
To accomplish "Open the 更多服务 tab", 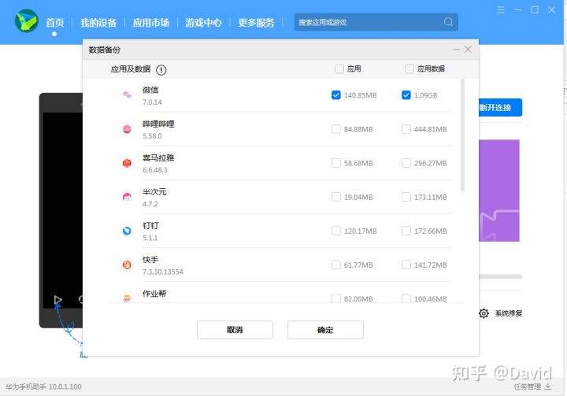I will pyautogui.click(x=256, y=23).
